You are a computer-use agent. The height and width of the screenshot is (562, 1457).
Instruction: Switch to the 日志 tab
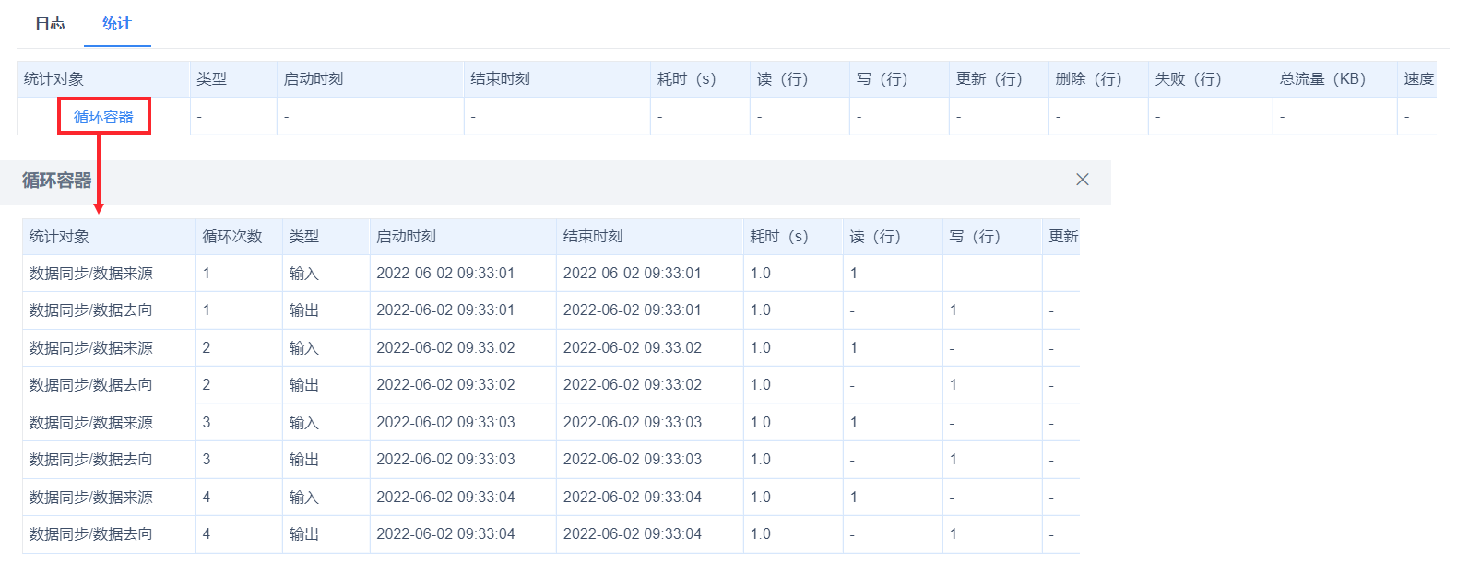50,23
